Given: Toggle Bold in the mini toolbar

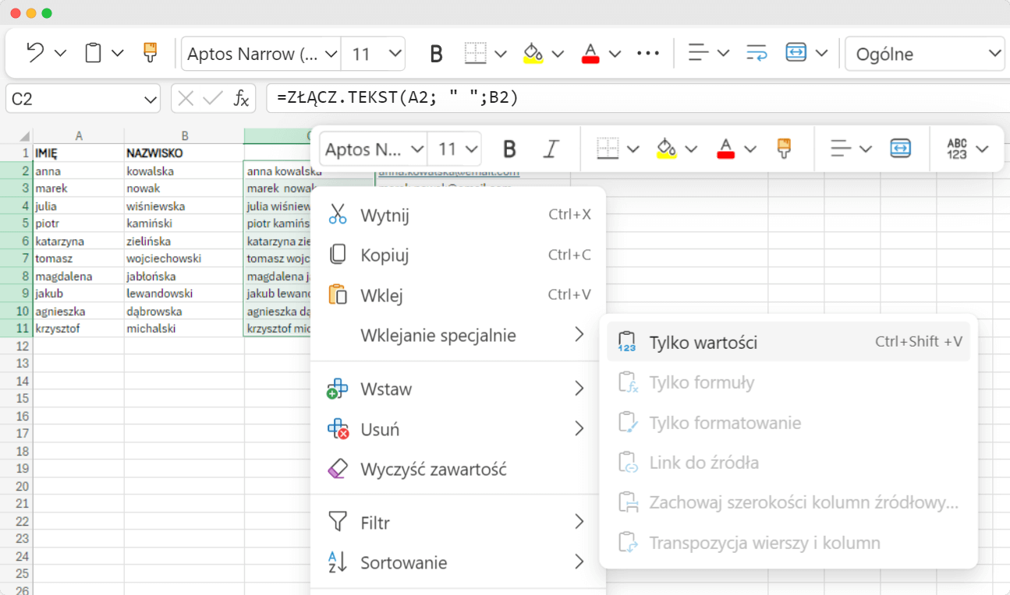Looking at the screenshot, I should click(x=509, y=149).
